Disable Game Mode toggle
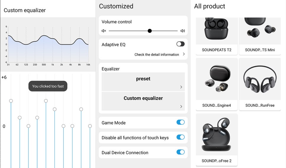This screenshot has height=168, width=286. (180, 122)
